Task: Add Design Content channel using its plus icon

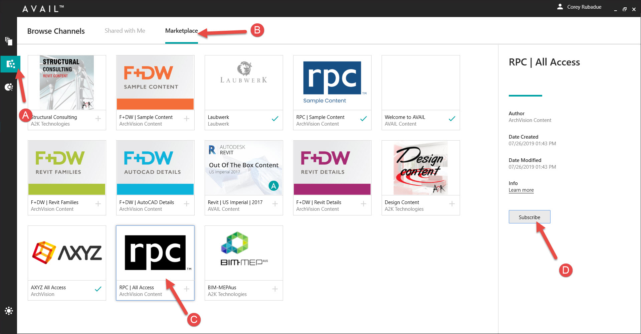Action: (452, 204)
